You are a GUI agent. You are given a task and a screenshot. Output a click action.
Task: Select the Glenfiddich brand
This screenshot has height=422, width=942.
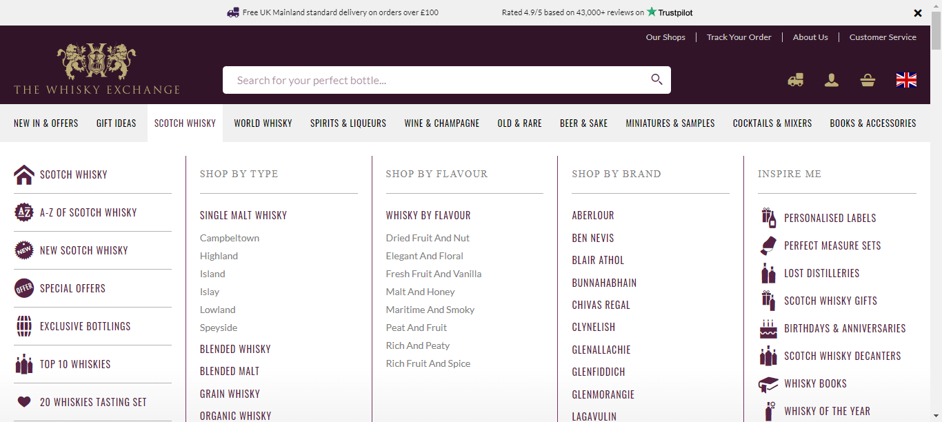click(x=599, y=372)
